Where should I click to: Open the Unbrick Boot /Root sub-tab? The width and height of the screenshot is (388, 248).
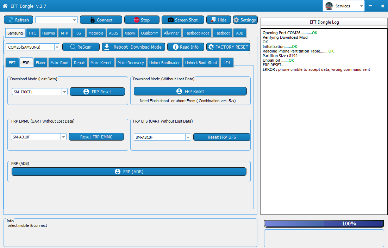[201, 63]
